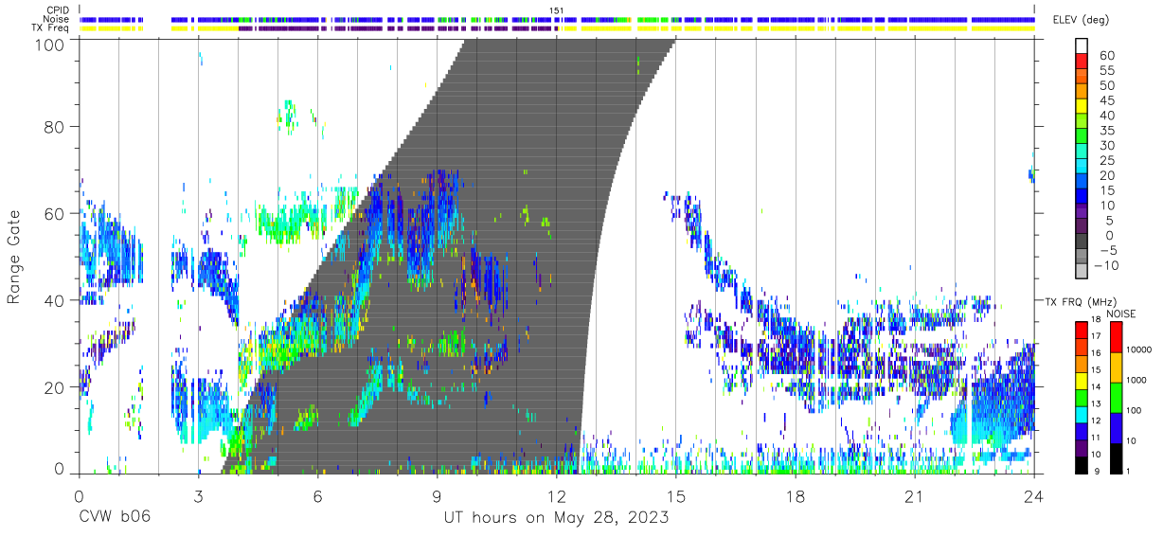
Task: Click the ELEV color bar label '55'
Action: click(1105, 70)
